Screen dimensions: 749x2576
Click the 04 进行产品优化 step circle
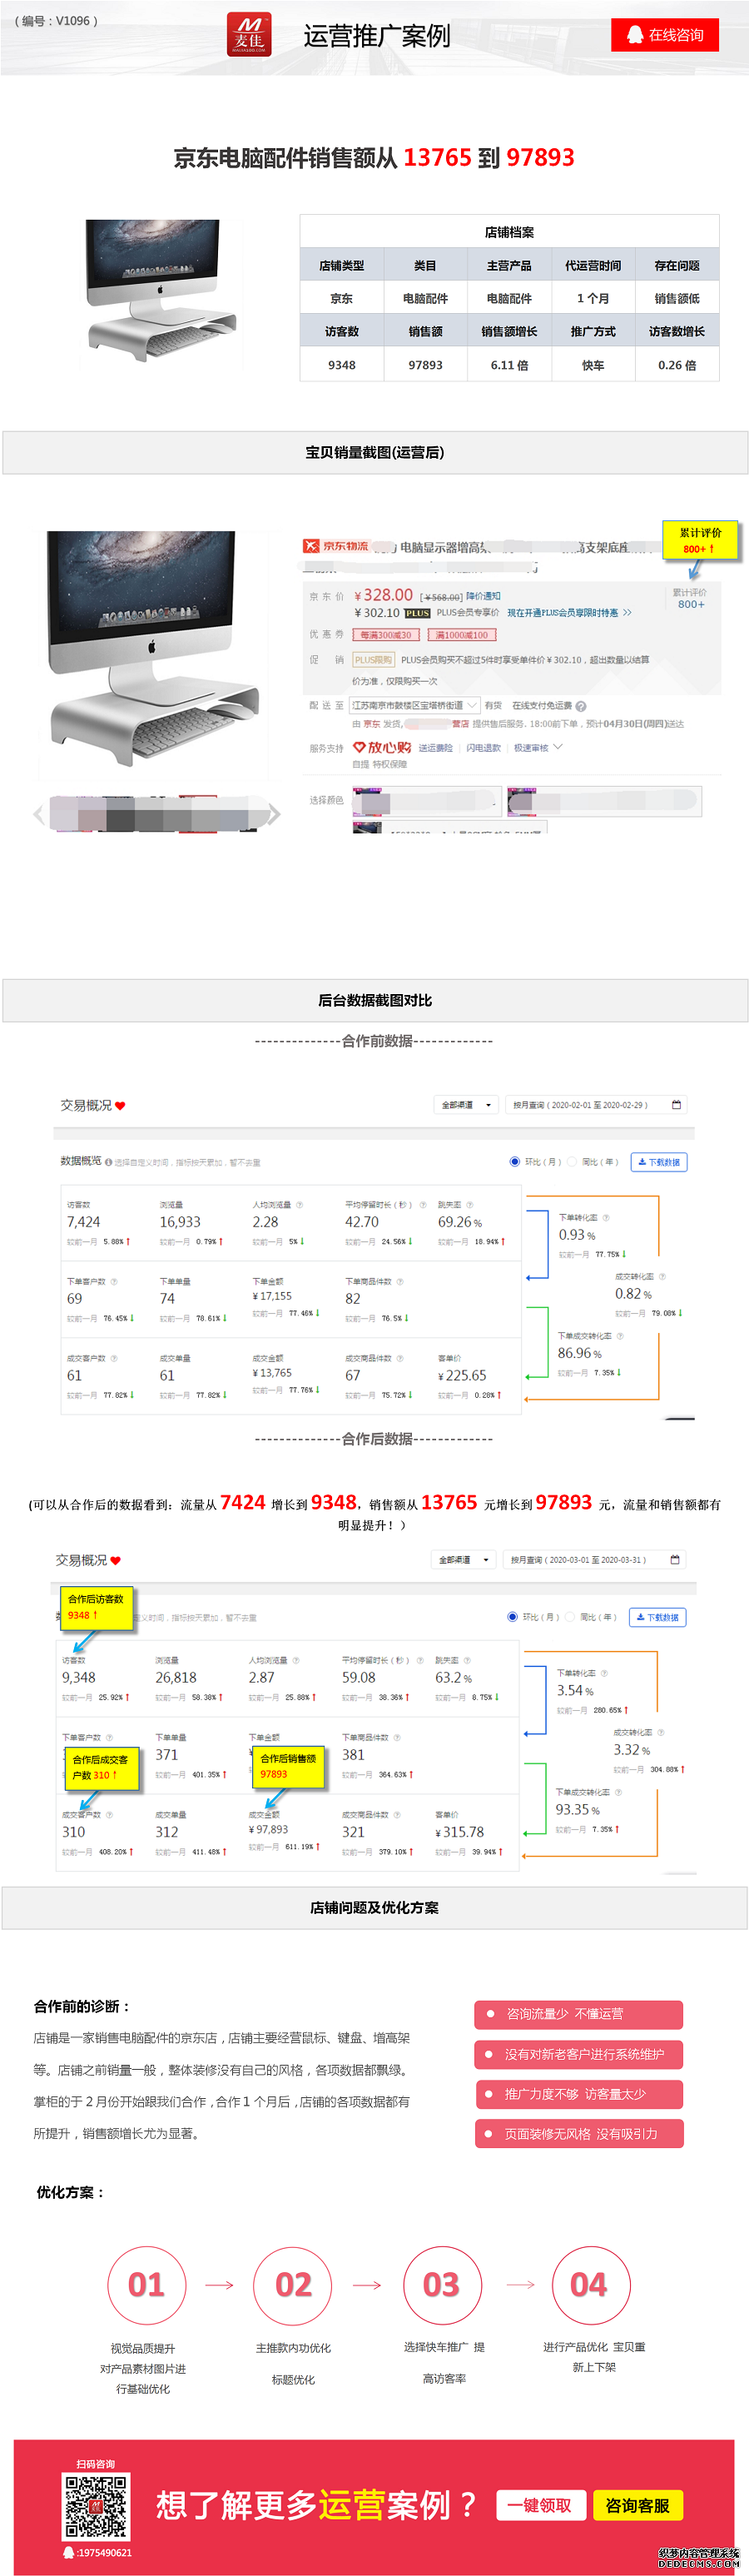(x=589, y=2285)
